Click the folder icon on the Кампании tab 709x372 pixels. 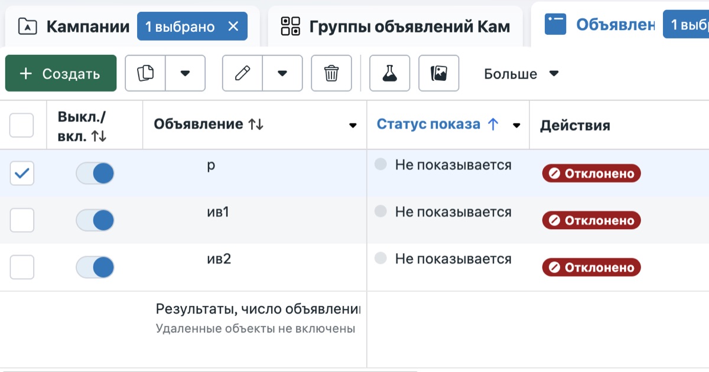pos(28,27)
